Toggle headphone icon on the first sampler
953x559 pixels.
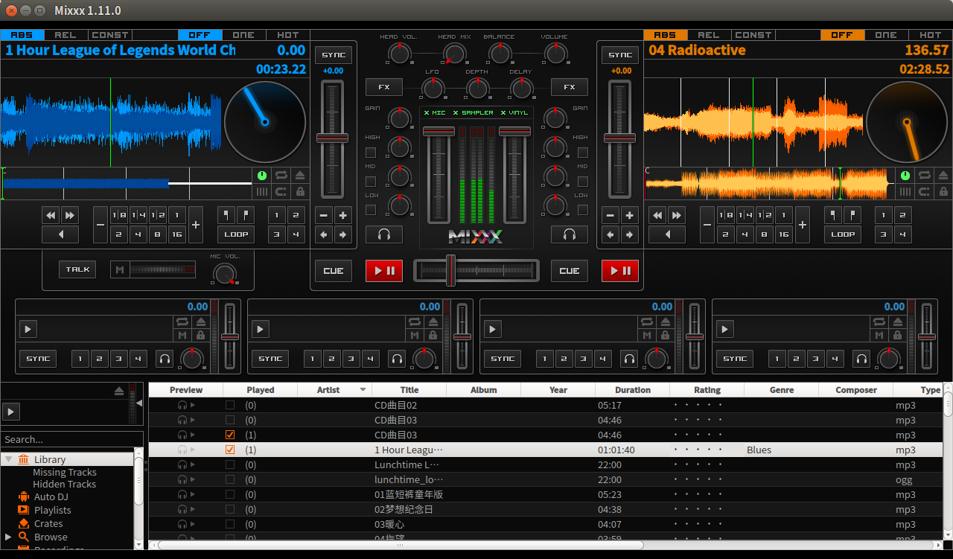[165, 359]
